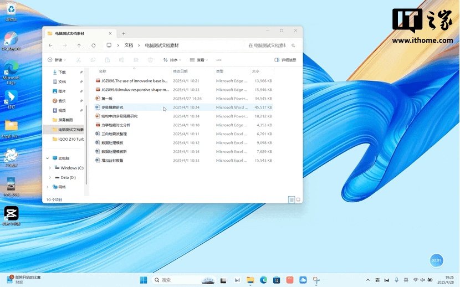Screen dimensions: 460x287
Task: Select the PDF icon of JGZ096 file
Action: (x=98, y=81)
